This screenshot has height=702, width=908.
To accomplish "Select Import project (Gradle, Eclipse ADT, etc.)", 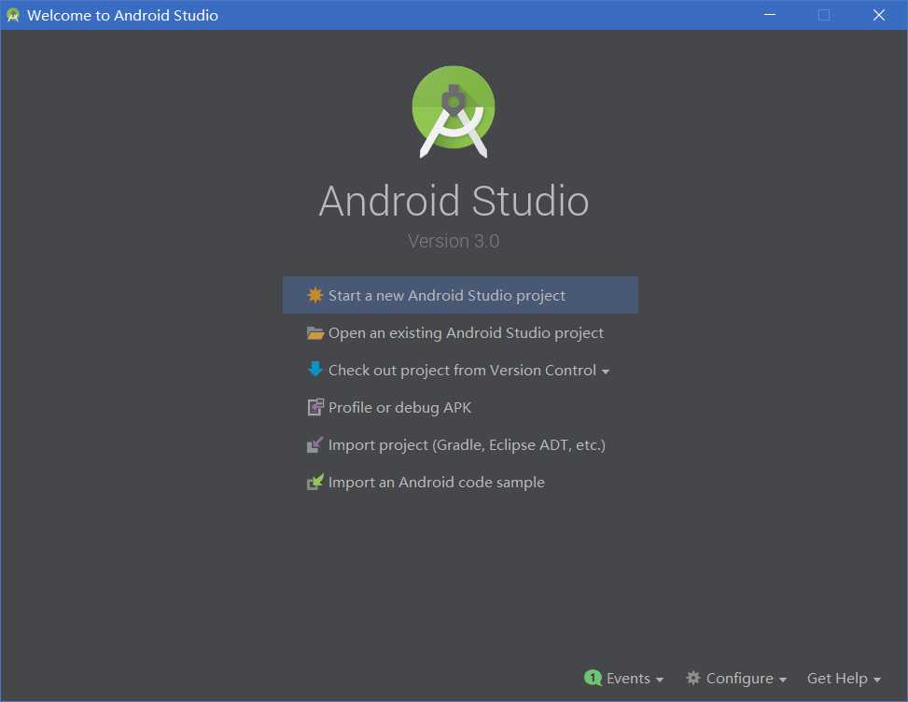I will pos(460,445).
